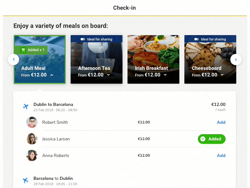Viewport: 250px width, 188px height.
Task: Toggle off the Added meal for Jessica Larson
Action: [212, 139]
